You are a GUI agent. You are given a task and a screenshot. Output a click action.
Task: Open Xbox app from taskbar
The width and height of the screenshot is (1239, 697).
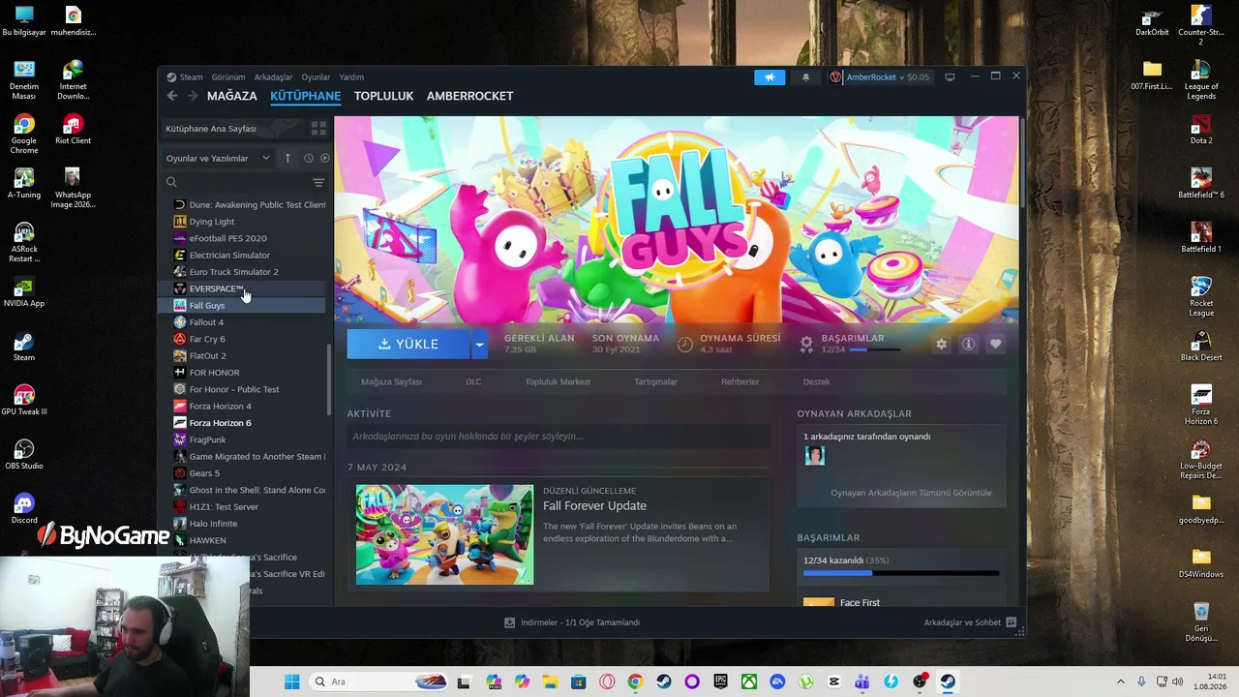pyautogui.click(x=749, y=682)
